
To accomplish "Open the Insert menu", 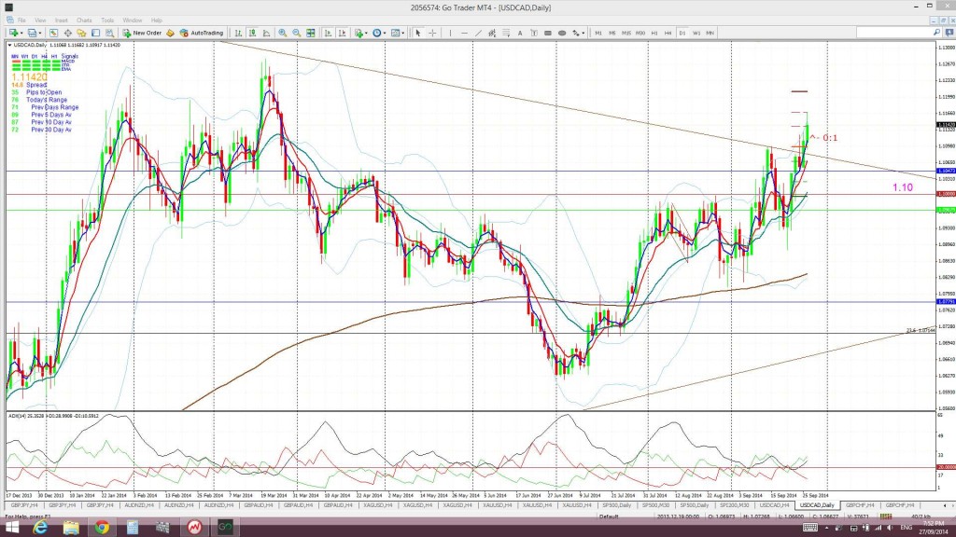I will tap(61, 21).
